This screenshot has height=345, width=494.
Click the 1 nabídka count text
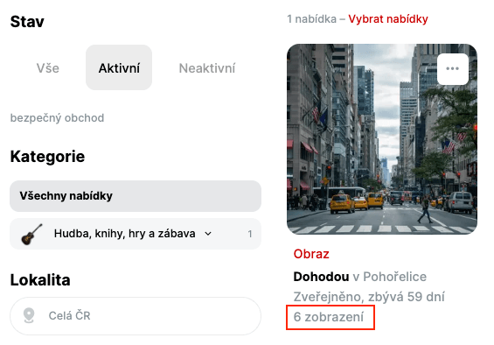pos(311,19)
